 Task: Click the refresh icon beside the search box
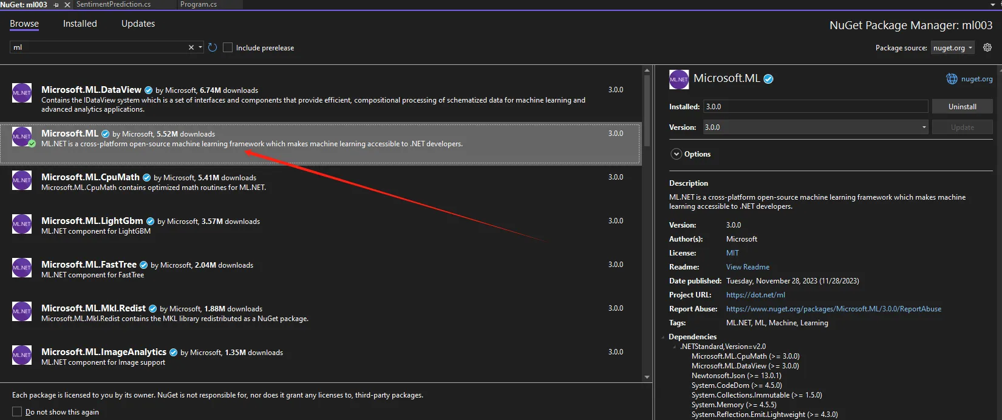213,47
